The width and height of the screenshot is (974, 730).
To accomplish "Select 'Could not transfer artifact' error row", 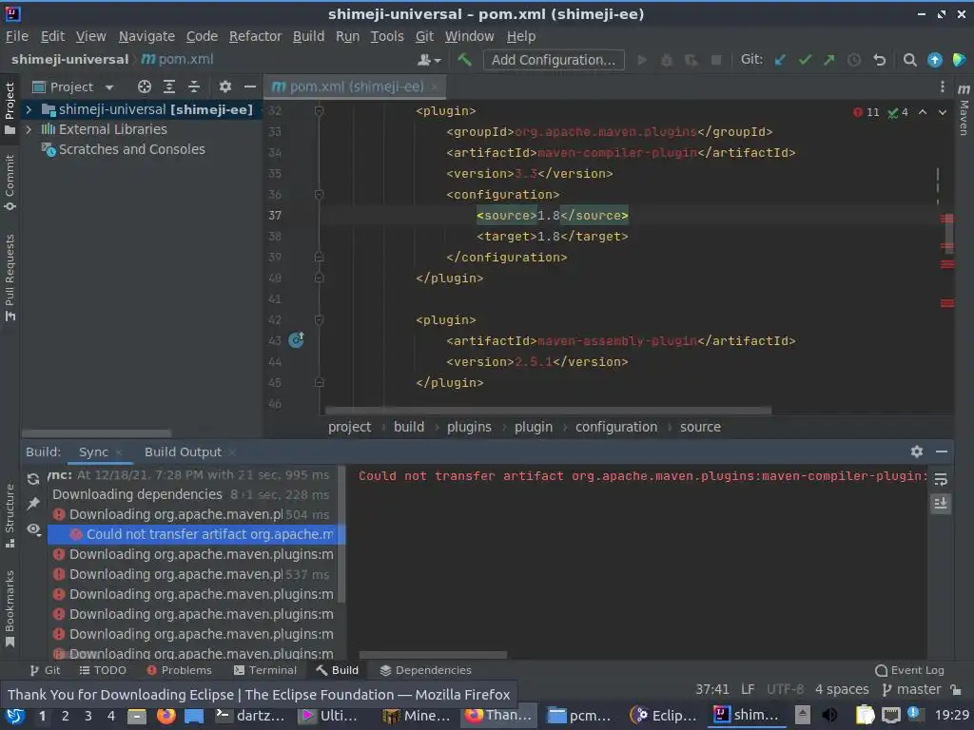I will [196, 534].
